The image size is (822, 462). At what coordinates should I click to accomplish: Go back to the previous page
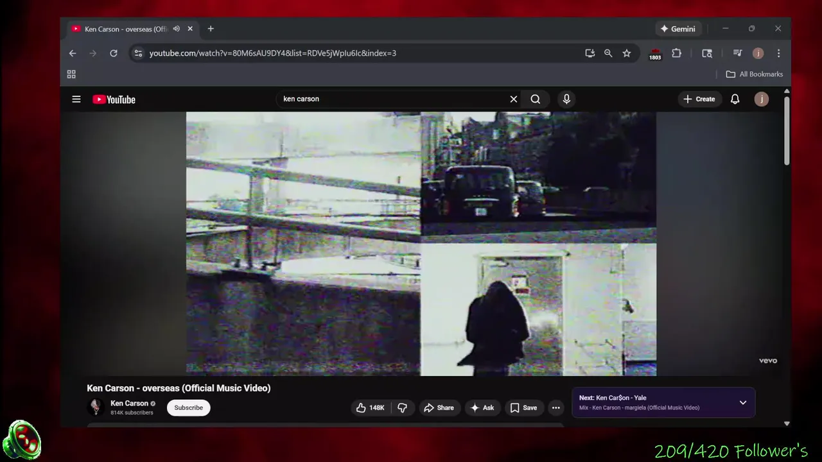(73, 53)
